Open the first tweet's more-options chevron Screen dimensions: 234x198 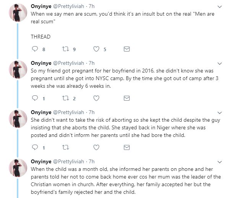tap(219, 7)
